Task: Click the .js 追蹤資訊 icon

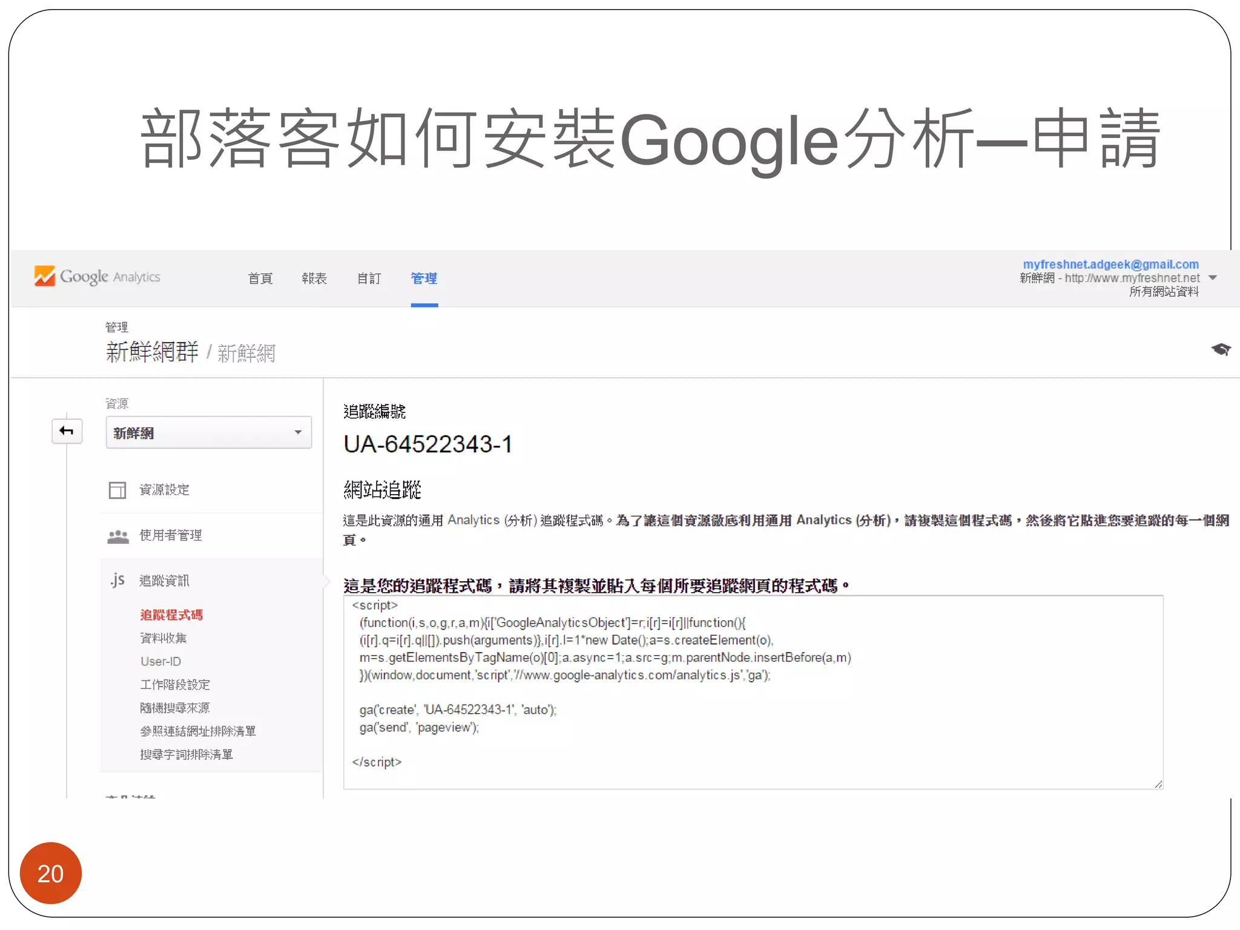Action: pos(117,580)
